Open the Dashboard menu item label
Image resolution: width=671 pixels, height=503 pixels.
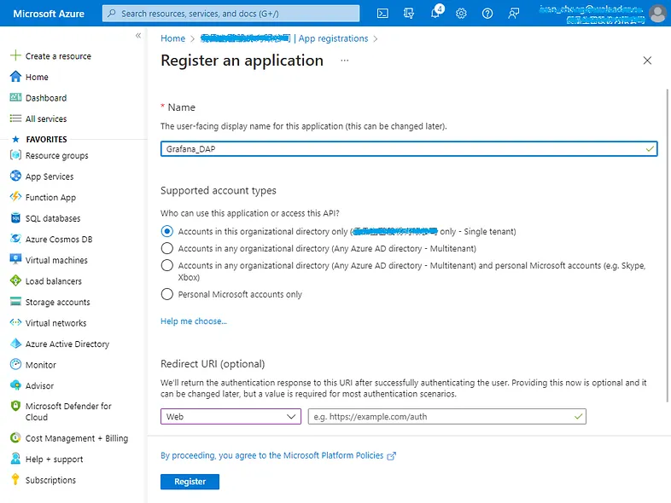pos(46,98)
